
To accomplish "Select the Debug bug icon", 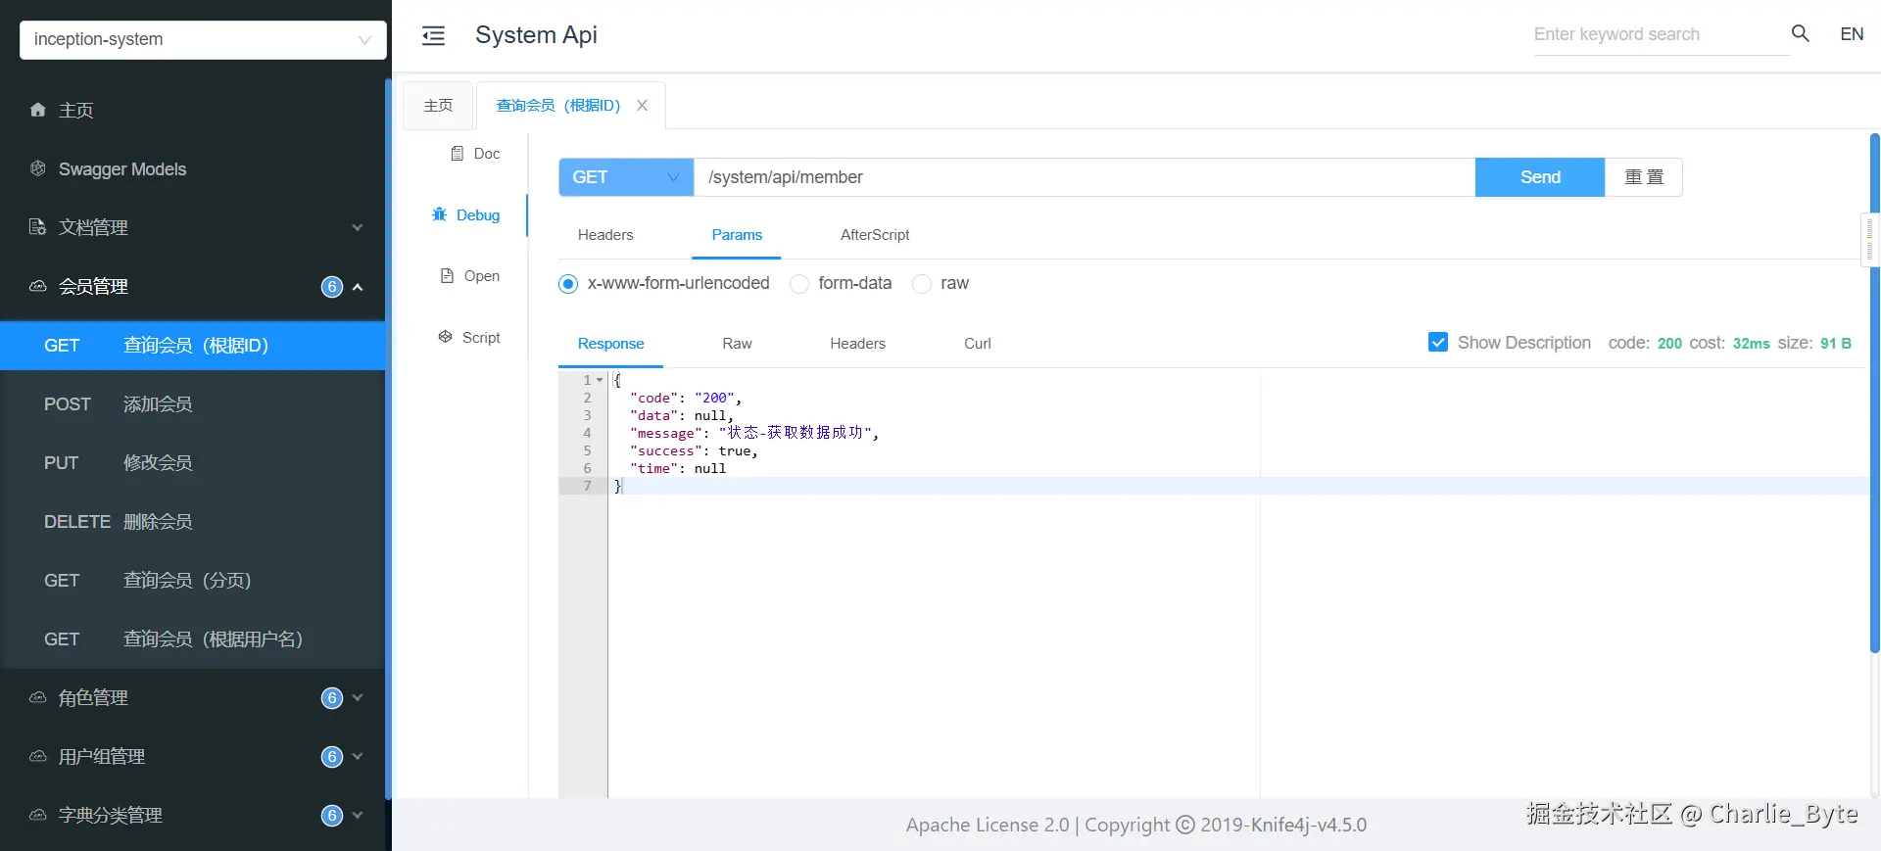I will coord(440,214).
